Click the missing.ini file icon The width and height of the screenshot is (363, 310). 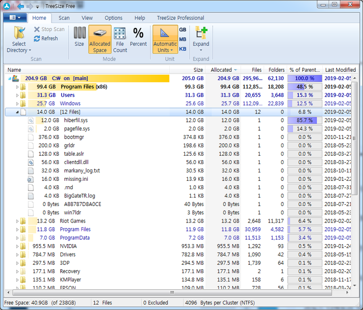[30, 179]
